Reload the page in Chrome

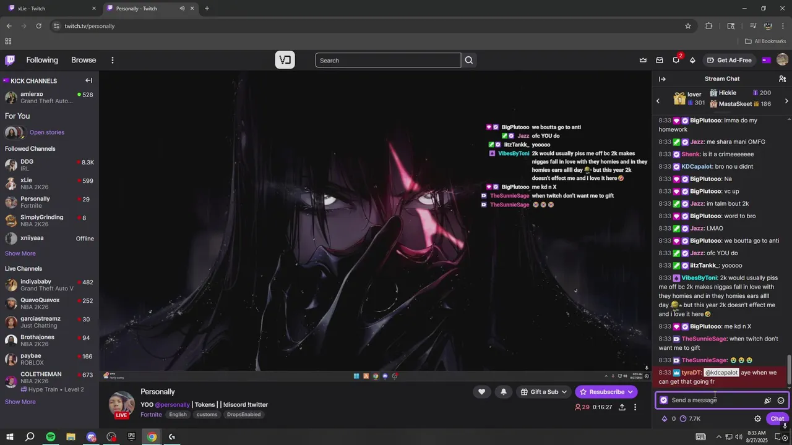coord(38,26)
